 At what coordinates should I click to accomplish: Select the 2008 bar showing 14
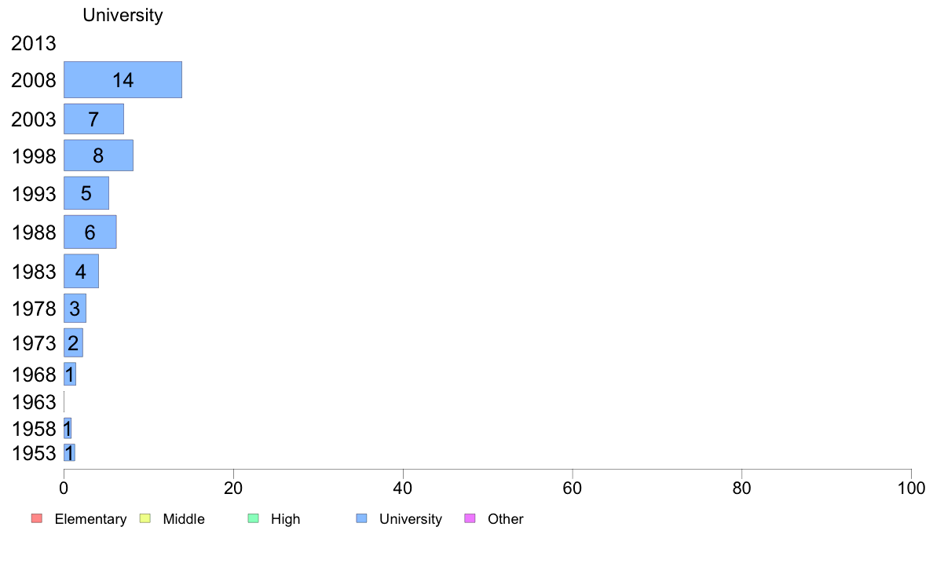click(x=123, y=80)
